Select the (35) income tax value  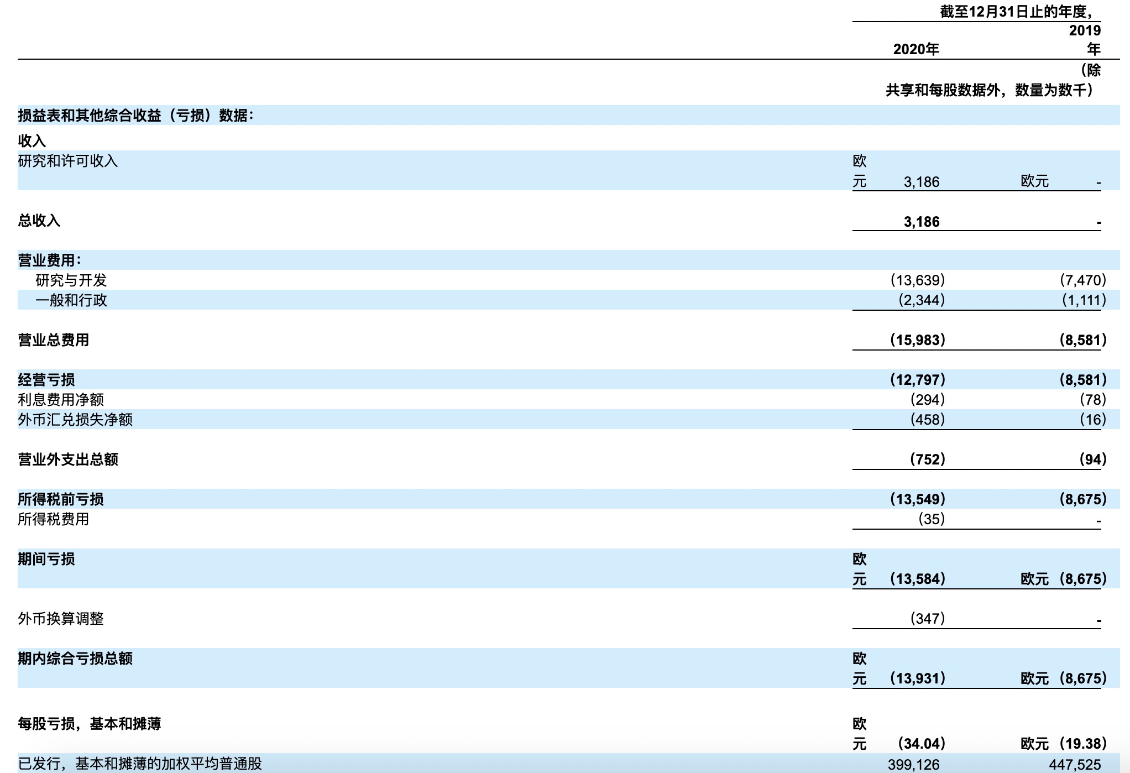point(932,519)
